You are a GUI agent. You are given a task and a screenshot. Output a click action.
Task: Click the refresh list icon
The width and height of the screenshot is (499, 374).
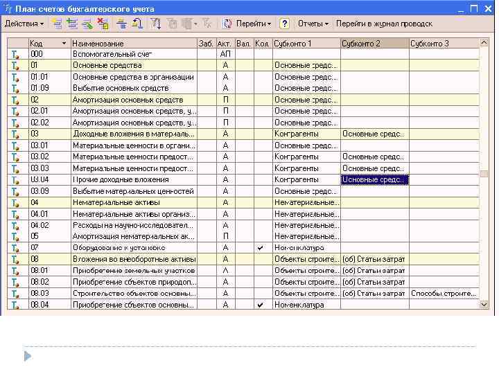point(226,24)
